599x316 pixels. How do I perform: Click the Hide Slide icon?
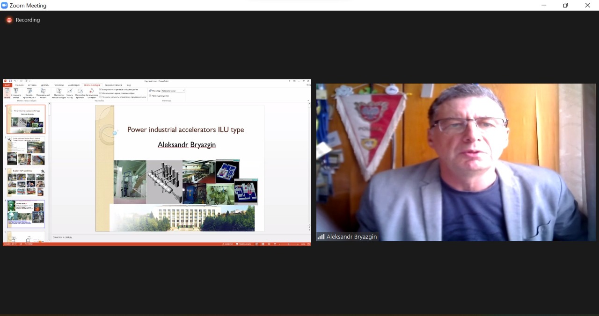(x=70, y=93)
